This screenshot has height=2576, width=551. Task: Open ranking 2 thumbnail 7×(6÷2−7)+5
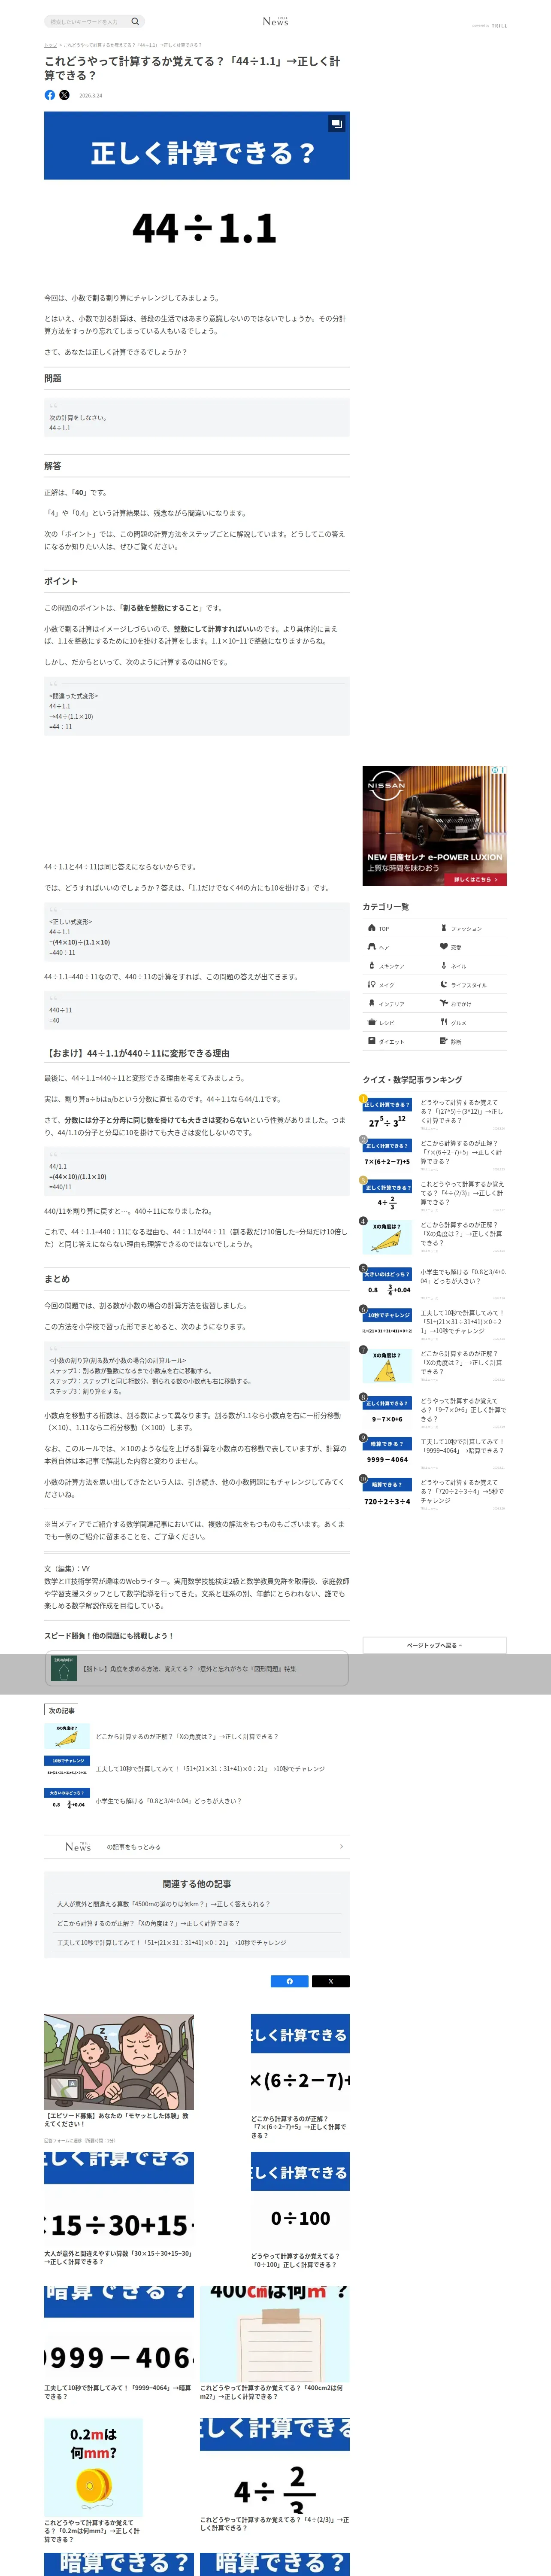click(387, 1155)
